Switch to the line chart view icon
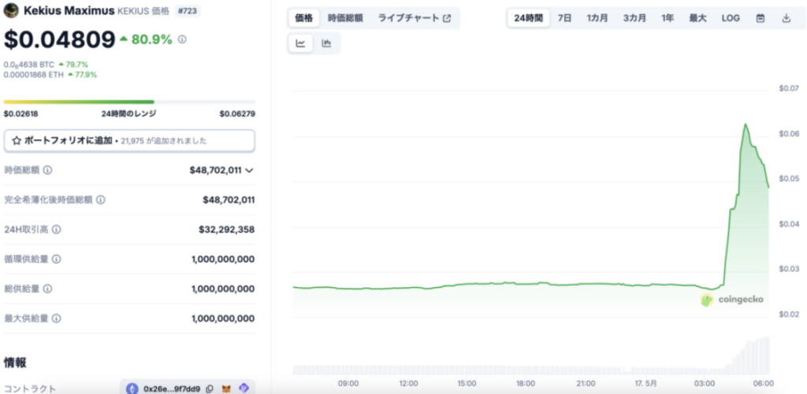 click(x=301, y=44)
